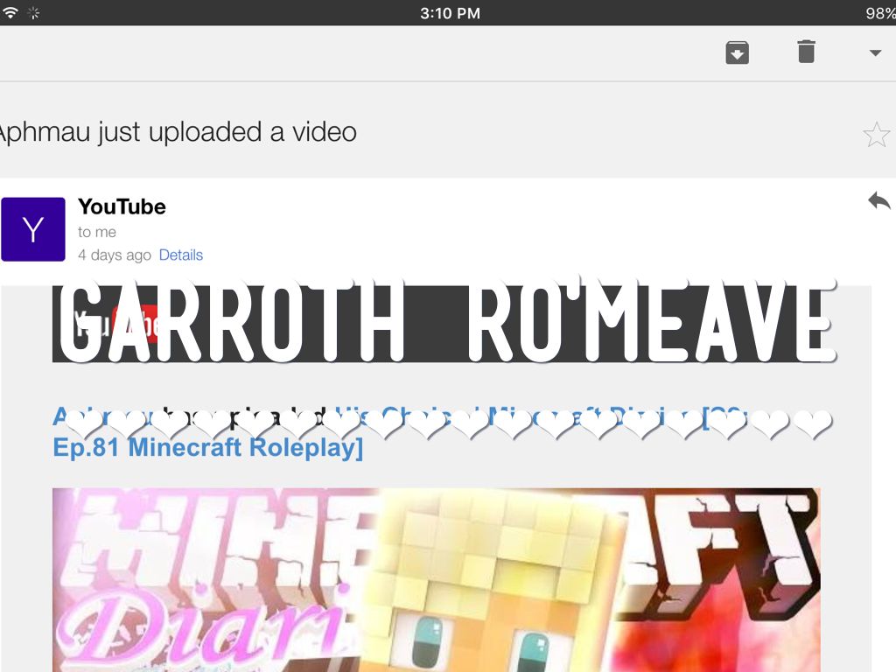Tap the purple Y sender avatar
This screenshot has height=672, width=896.
tap(33, 229)
